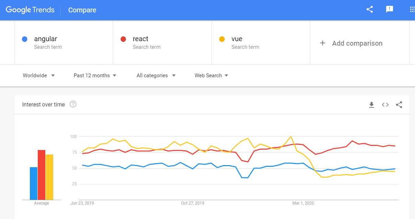Expand the All categories dropdown

click(x=156, y=76)
